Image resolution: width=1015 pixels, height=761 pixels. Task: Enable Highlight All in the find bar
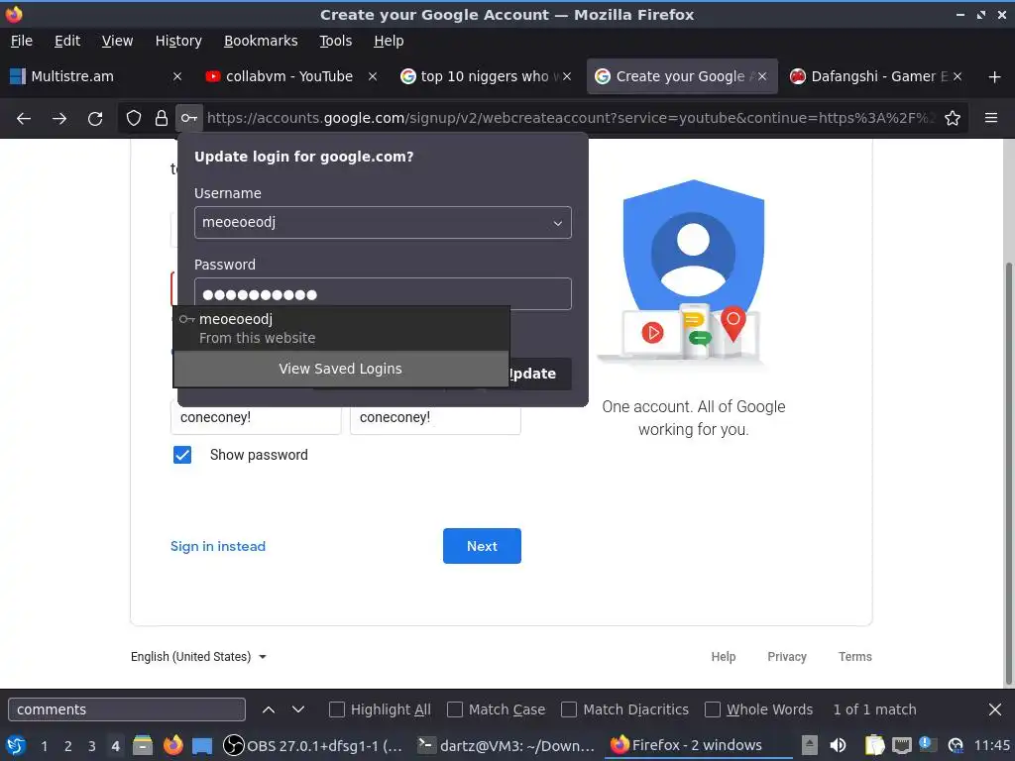coord(337,709)
